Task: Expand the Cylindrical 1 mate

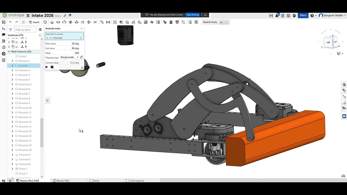Action: coord(12,84)
